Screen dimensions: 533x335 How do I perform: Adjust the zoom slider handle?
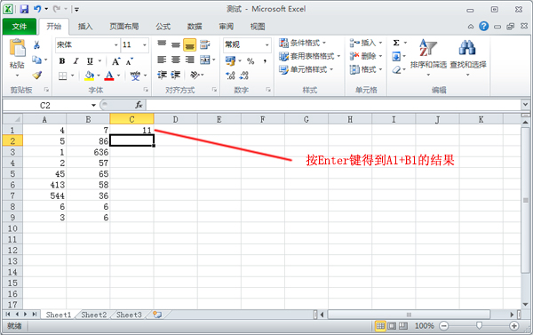(479, 326)
